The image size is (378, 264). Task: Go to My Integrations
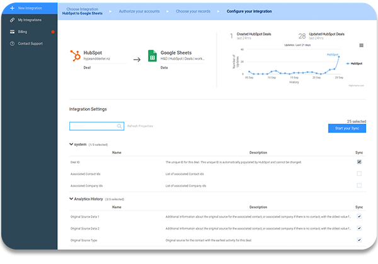[30, 20]
